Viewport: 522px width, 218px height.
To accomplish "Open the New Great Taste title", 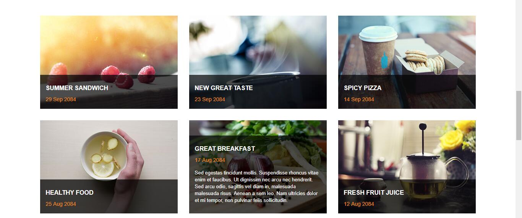I will pos(224,88).
